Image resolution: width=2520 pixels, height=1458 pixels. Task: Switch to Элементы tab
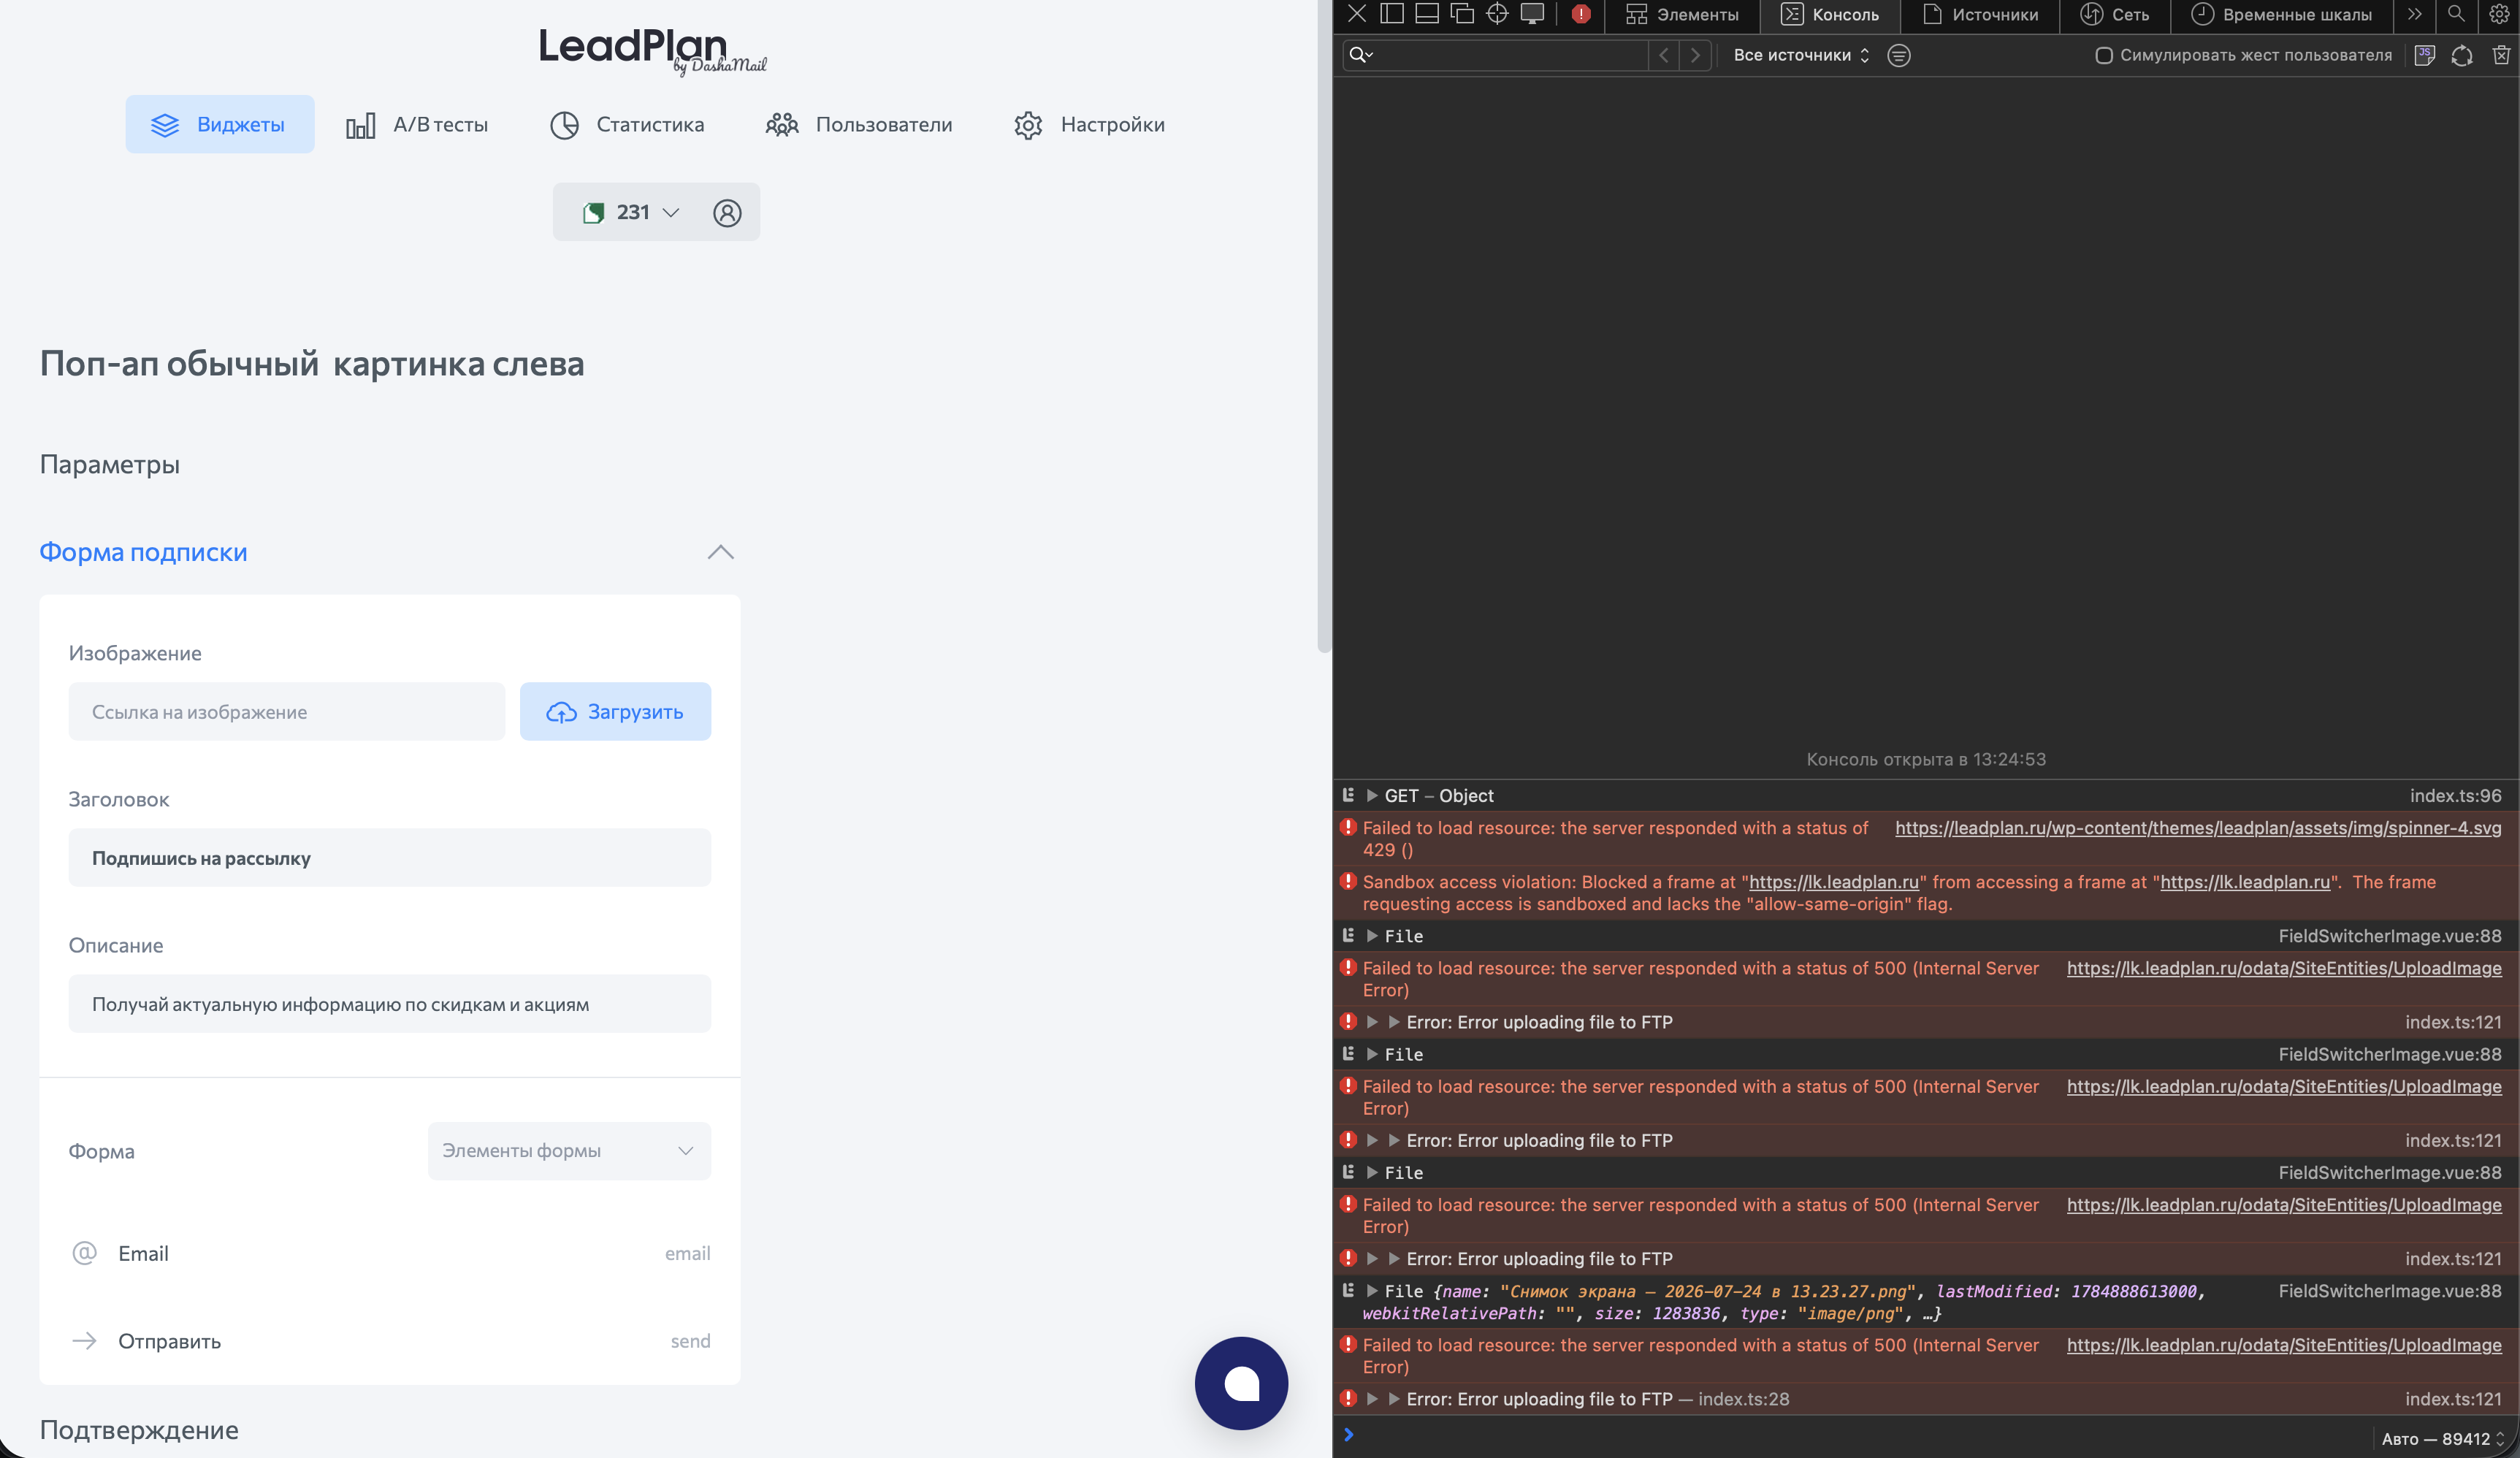click(1682, 15)
